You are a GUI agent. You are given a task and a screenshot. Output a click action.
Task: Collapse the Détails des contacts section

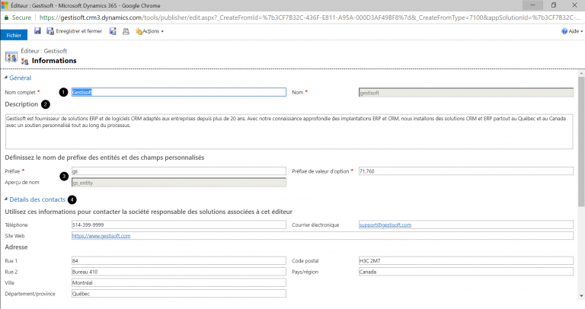(x=6, y=199)
